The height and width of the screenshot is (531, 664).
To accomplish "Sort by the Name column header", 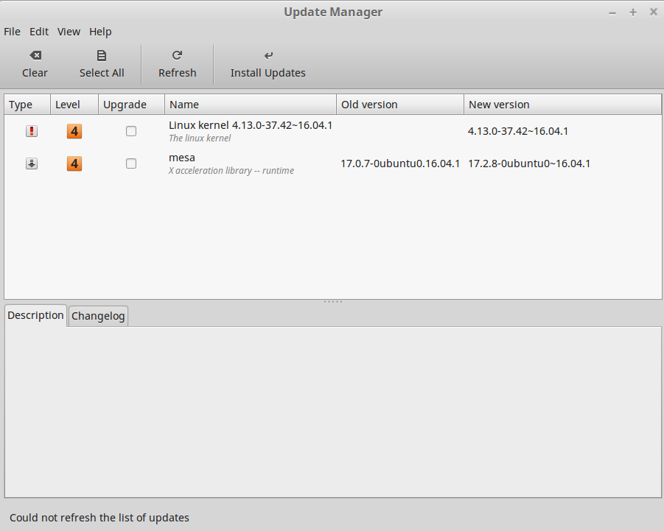I will tap(251, 105).
